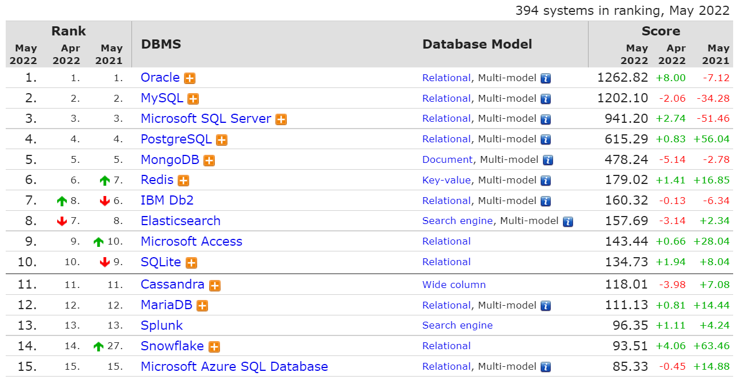This screenshot has height=380, width=744.
Task: Select the score change +63.46
Action: [x=711, y=346]
